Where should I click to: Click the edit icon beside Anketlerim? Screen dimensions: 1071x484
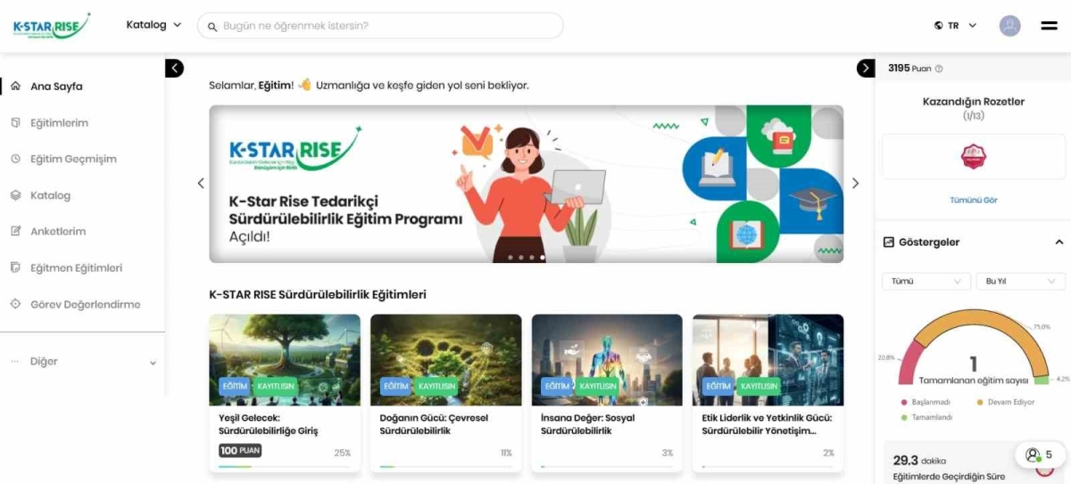click(x=15, y=231)
